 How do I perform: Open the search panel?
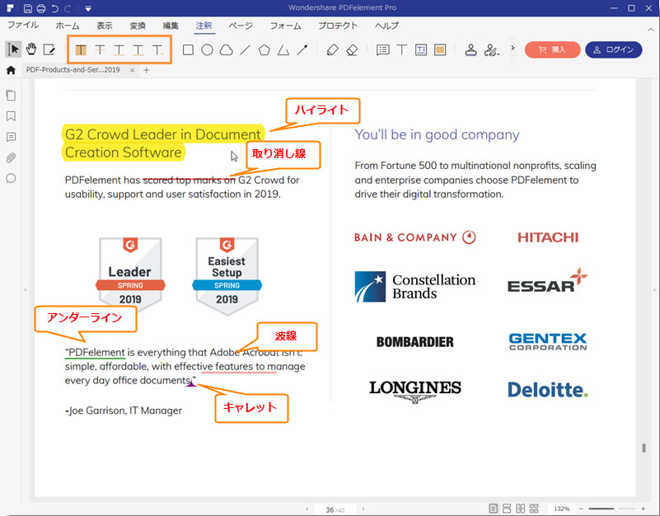pos(11,178)
